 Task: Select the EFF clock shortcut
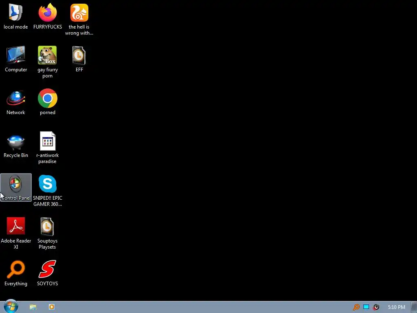(79, 59)
